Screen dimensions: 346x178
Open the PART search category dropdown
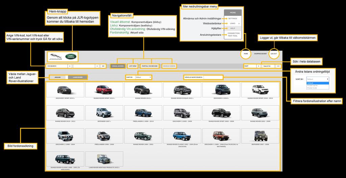click(252, 66)
